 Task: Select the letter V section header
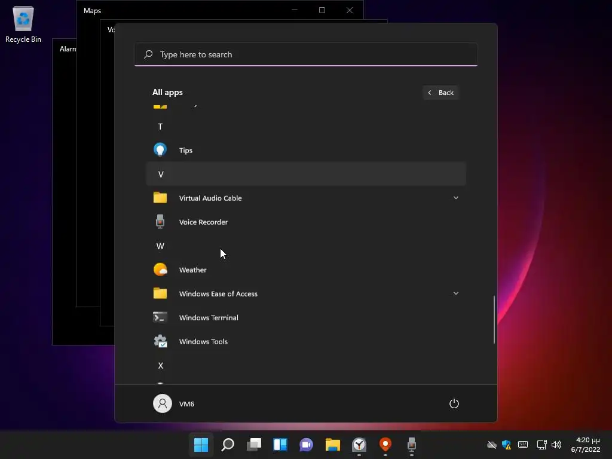[x=306, y=174]
